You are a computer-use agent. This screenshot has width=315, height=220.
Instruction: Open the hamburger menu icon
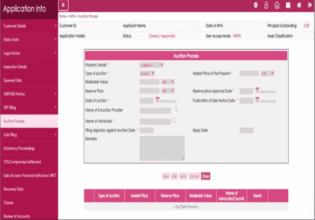pyautogui.click(x=63, y=4)
